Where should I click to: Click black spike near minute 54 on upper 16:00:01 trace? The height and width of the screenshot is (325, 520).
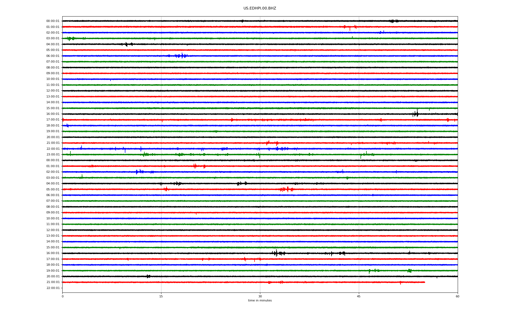click(x=417, y=114)
